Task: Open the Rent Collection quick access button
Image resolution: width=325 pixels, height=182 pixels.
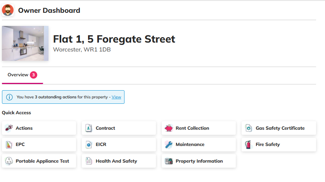Action: pyautogui.click(x=198, y=128)
